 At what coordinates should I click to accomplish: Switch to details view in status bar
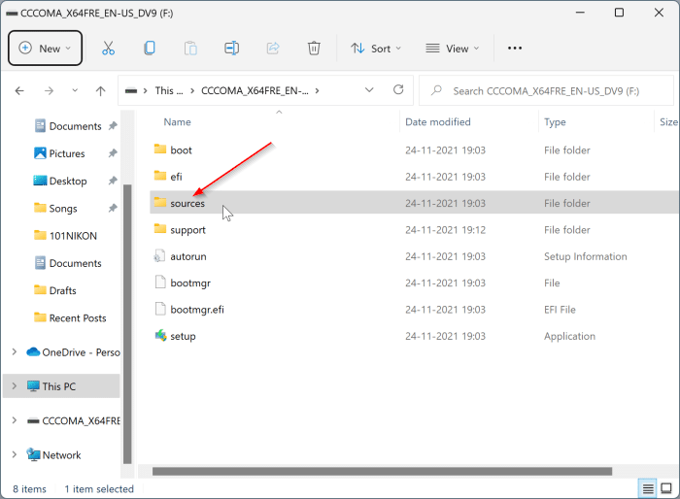pyautogui.click(x=648, y=489)
